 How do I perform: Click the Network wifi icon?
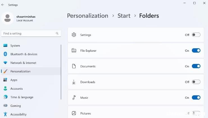tap(5, 63)
